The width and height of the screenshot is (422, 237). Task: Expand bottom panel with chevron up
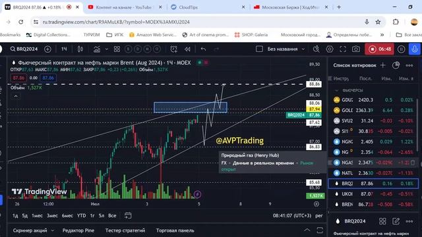pyautogui.click(x=307, y=230)
